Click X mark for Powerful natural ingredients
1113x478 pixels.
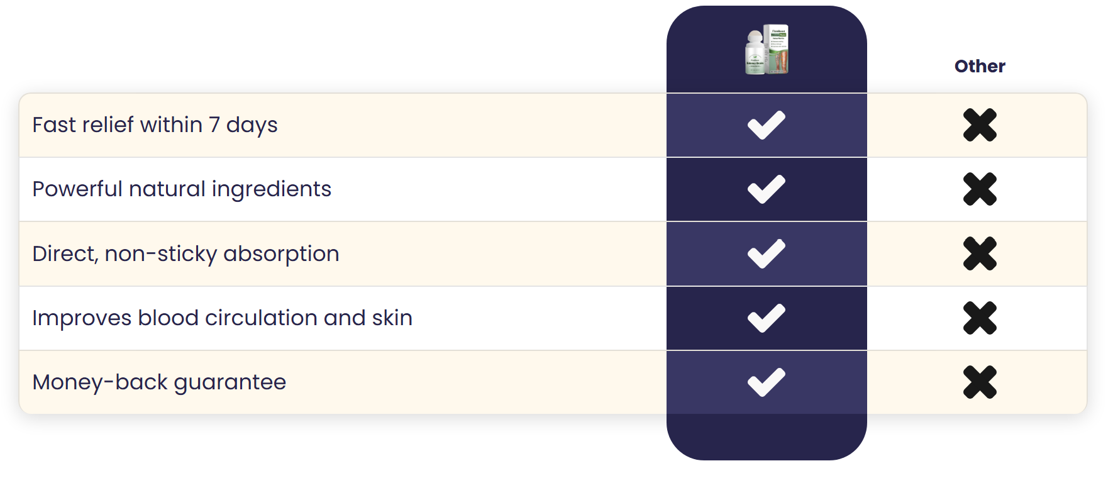(x=980, y=189)
